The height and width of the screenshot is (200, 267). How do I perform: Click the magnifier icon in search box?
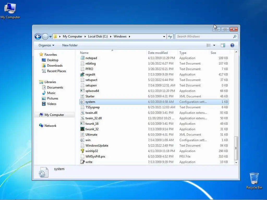(x=235, y=36)
